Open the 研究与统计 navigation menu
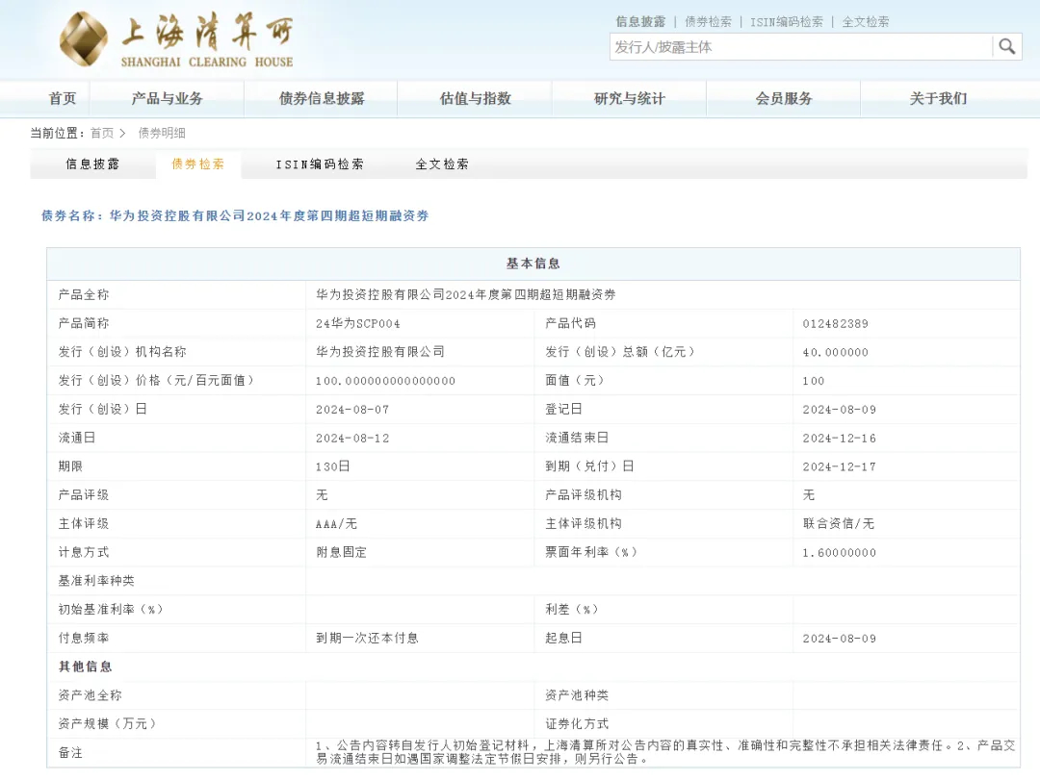Image resolution: width=1040 pixels, height=780 pixels. pyautogui.click(x=628, y=98)
